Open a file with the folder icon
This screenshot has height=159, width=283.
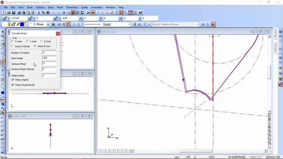coord(9,13)
